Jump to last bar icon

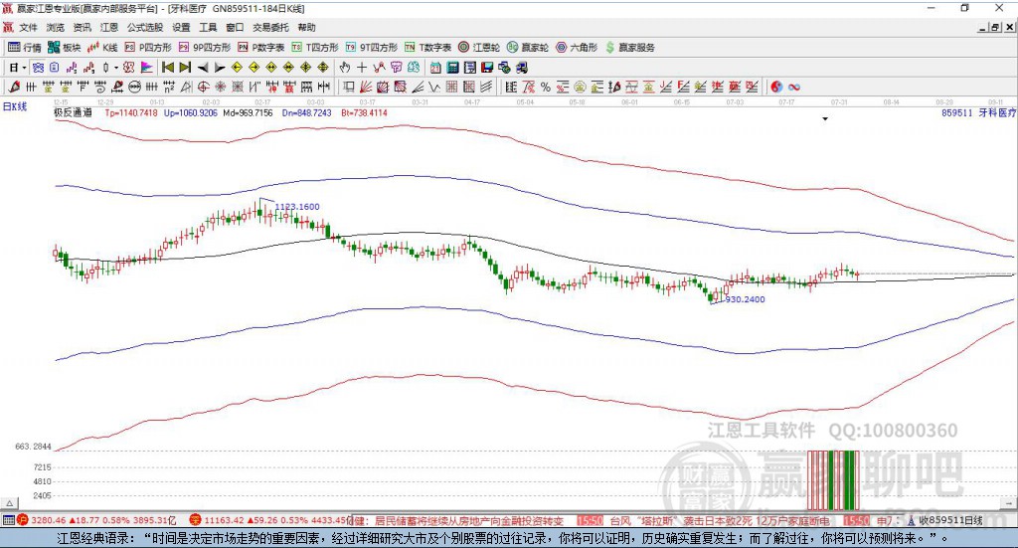185,68
